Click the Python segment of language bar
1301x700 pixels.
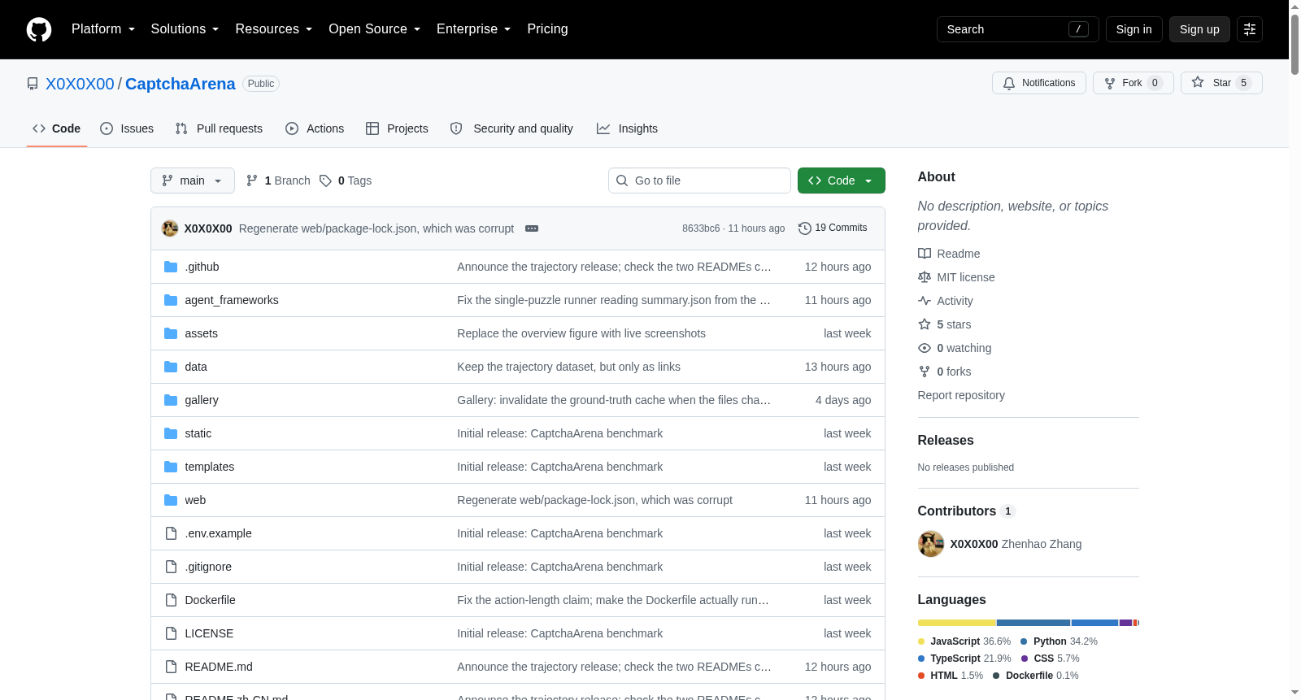coord(1034,623)
